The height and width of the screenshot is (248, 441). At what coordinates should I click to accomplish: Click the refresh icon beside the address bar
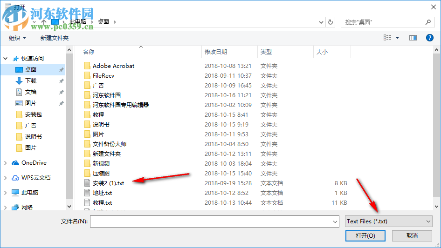tap(331, 22)
